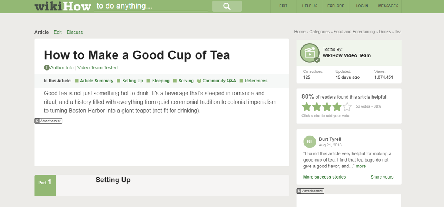Switch to the Discuss tab
The image size is (444, 207).
(x=75, y=32)
